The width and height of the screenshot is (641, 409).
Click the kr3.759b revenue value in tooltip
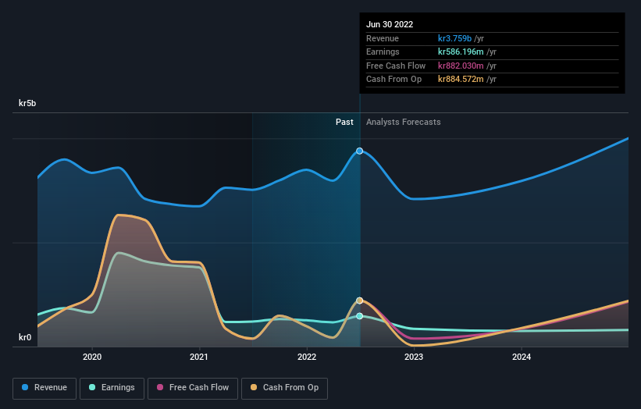tap(454, 38)
